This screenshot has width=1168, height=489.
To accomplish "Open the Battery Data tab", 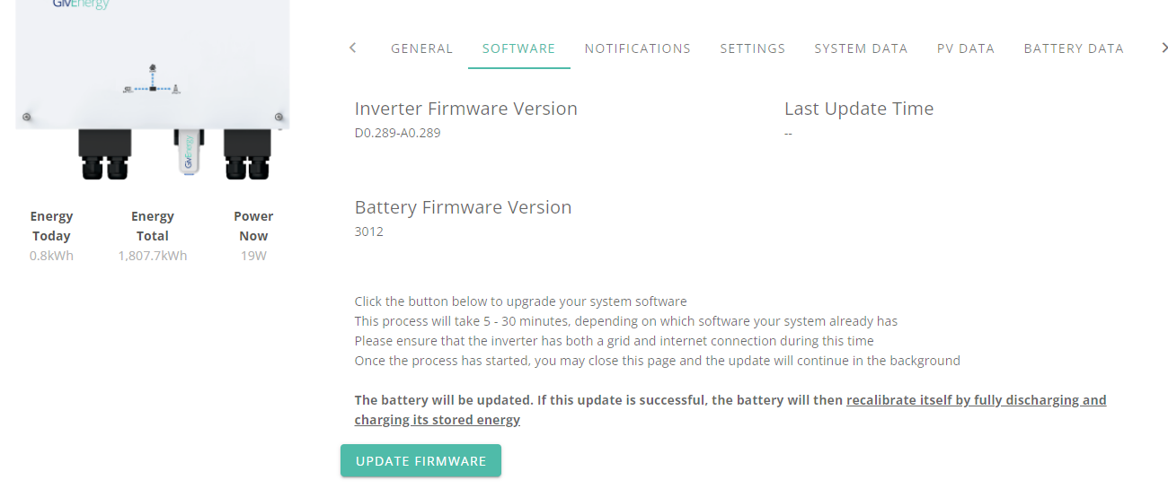I will [x=1075, y=48].
